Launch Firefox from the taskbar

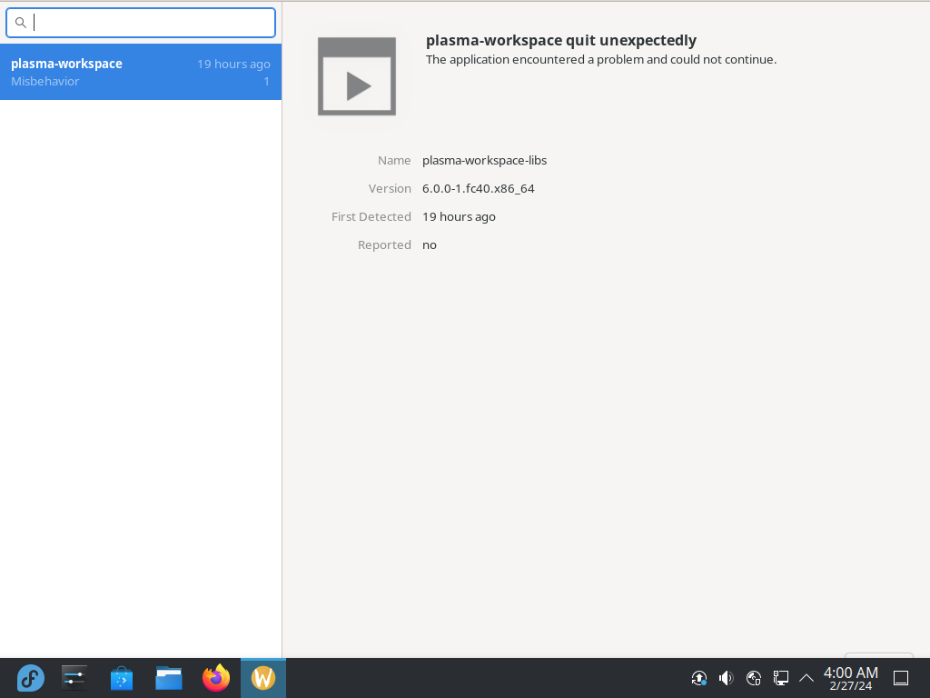(216, 678)
